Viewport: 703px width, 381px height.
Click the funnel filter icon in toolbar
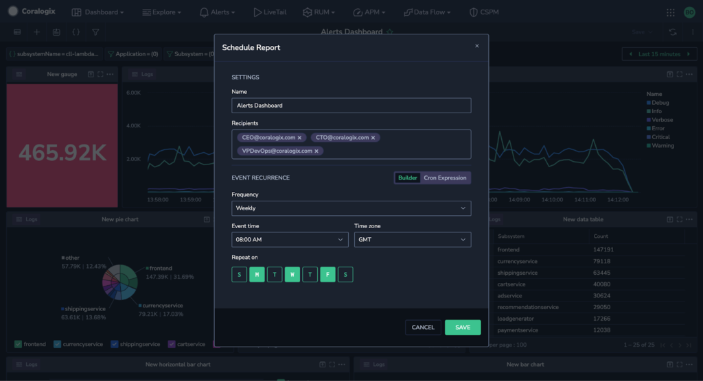point(95,32)
